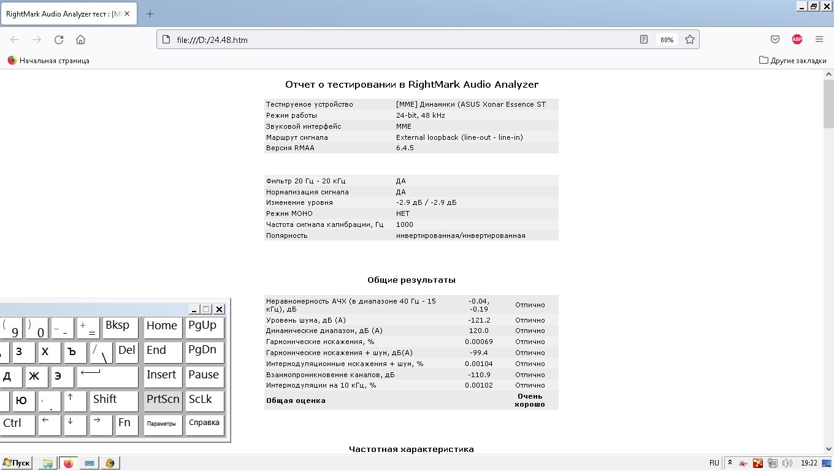Open the Pocket save icon
This screenshot has height=471, width=834.
(775, 40)
